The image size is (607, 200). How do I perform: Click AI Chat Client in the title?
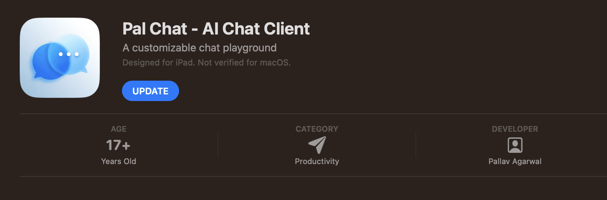[256, 29]
